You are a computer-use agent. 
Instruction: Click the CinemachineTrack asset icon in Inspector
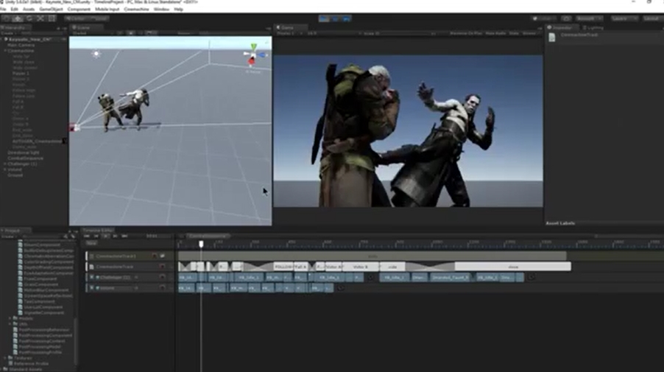coord(552,38)
